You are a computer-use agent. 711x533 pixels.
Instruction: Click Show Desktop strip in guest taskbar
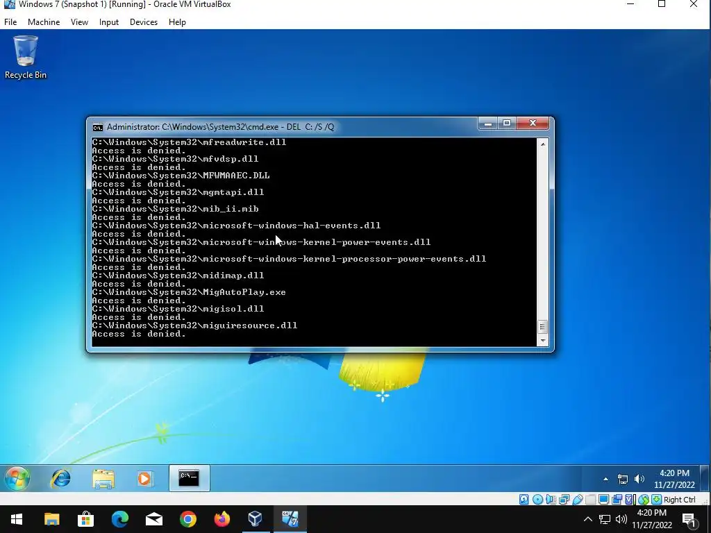click(705, 478)
